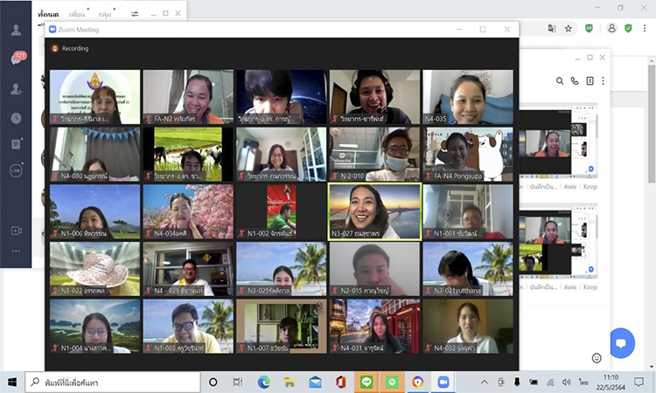Switch to the กลุ่ม tab in LINE
656x393 pixels.
click(105, 14)
